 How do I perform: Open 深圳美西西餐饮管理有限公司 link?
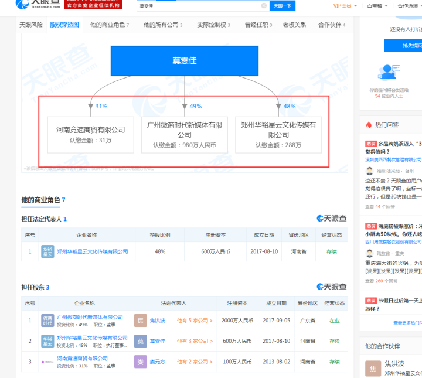(x=393, y=159)
